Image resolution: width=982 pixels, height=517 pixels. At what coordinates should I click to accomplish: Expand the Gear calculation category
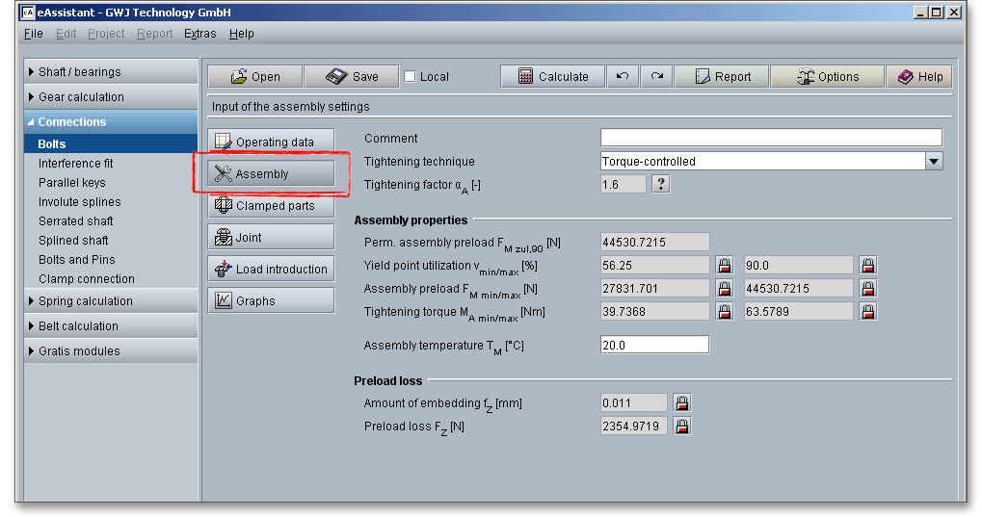tap(81, 97)
